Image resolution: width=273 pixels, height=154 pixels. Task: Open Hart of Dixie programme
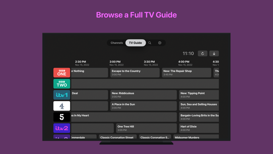point(199,128)
